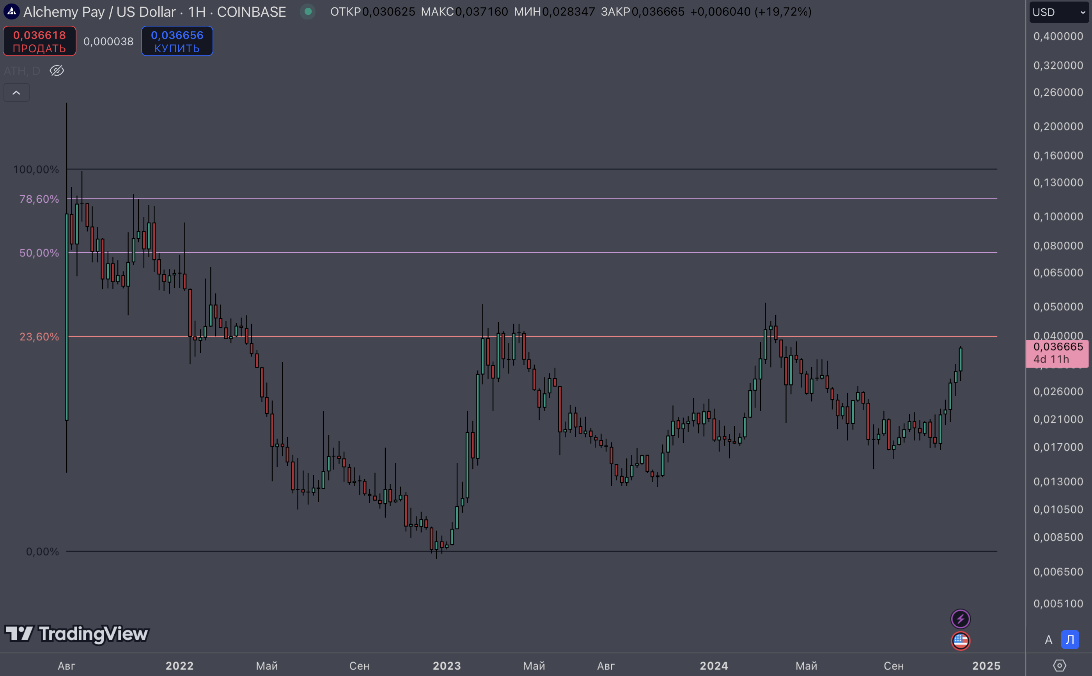The height and width of the screenshot is (676, 1092).
Task: Open the purple lightning flash icon
Action: pos(960,619)
